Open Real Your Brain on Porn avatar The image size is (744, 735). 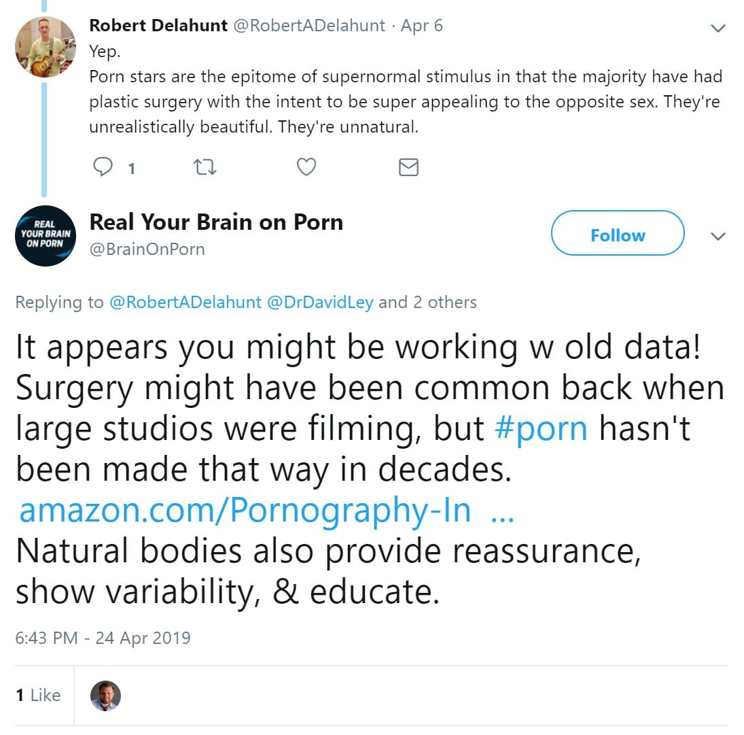point(45,235)
